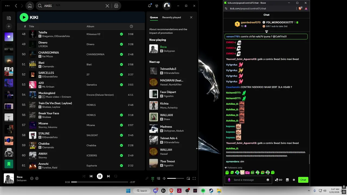Play the KIKI playlist with green play button
Image resolution: width=347 pixels, height=195 pixels.
coord(24,17)
